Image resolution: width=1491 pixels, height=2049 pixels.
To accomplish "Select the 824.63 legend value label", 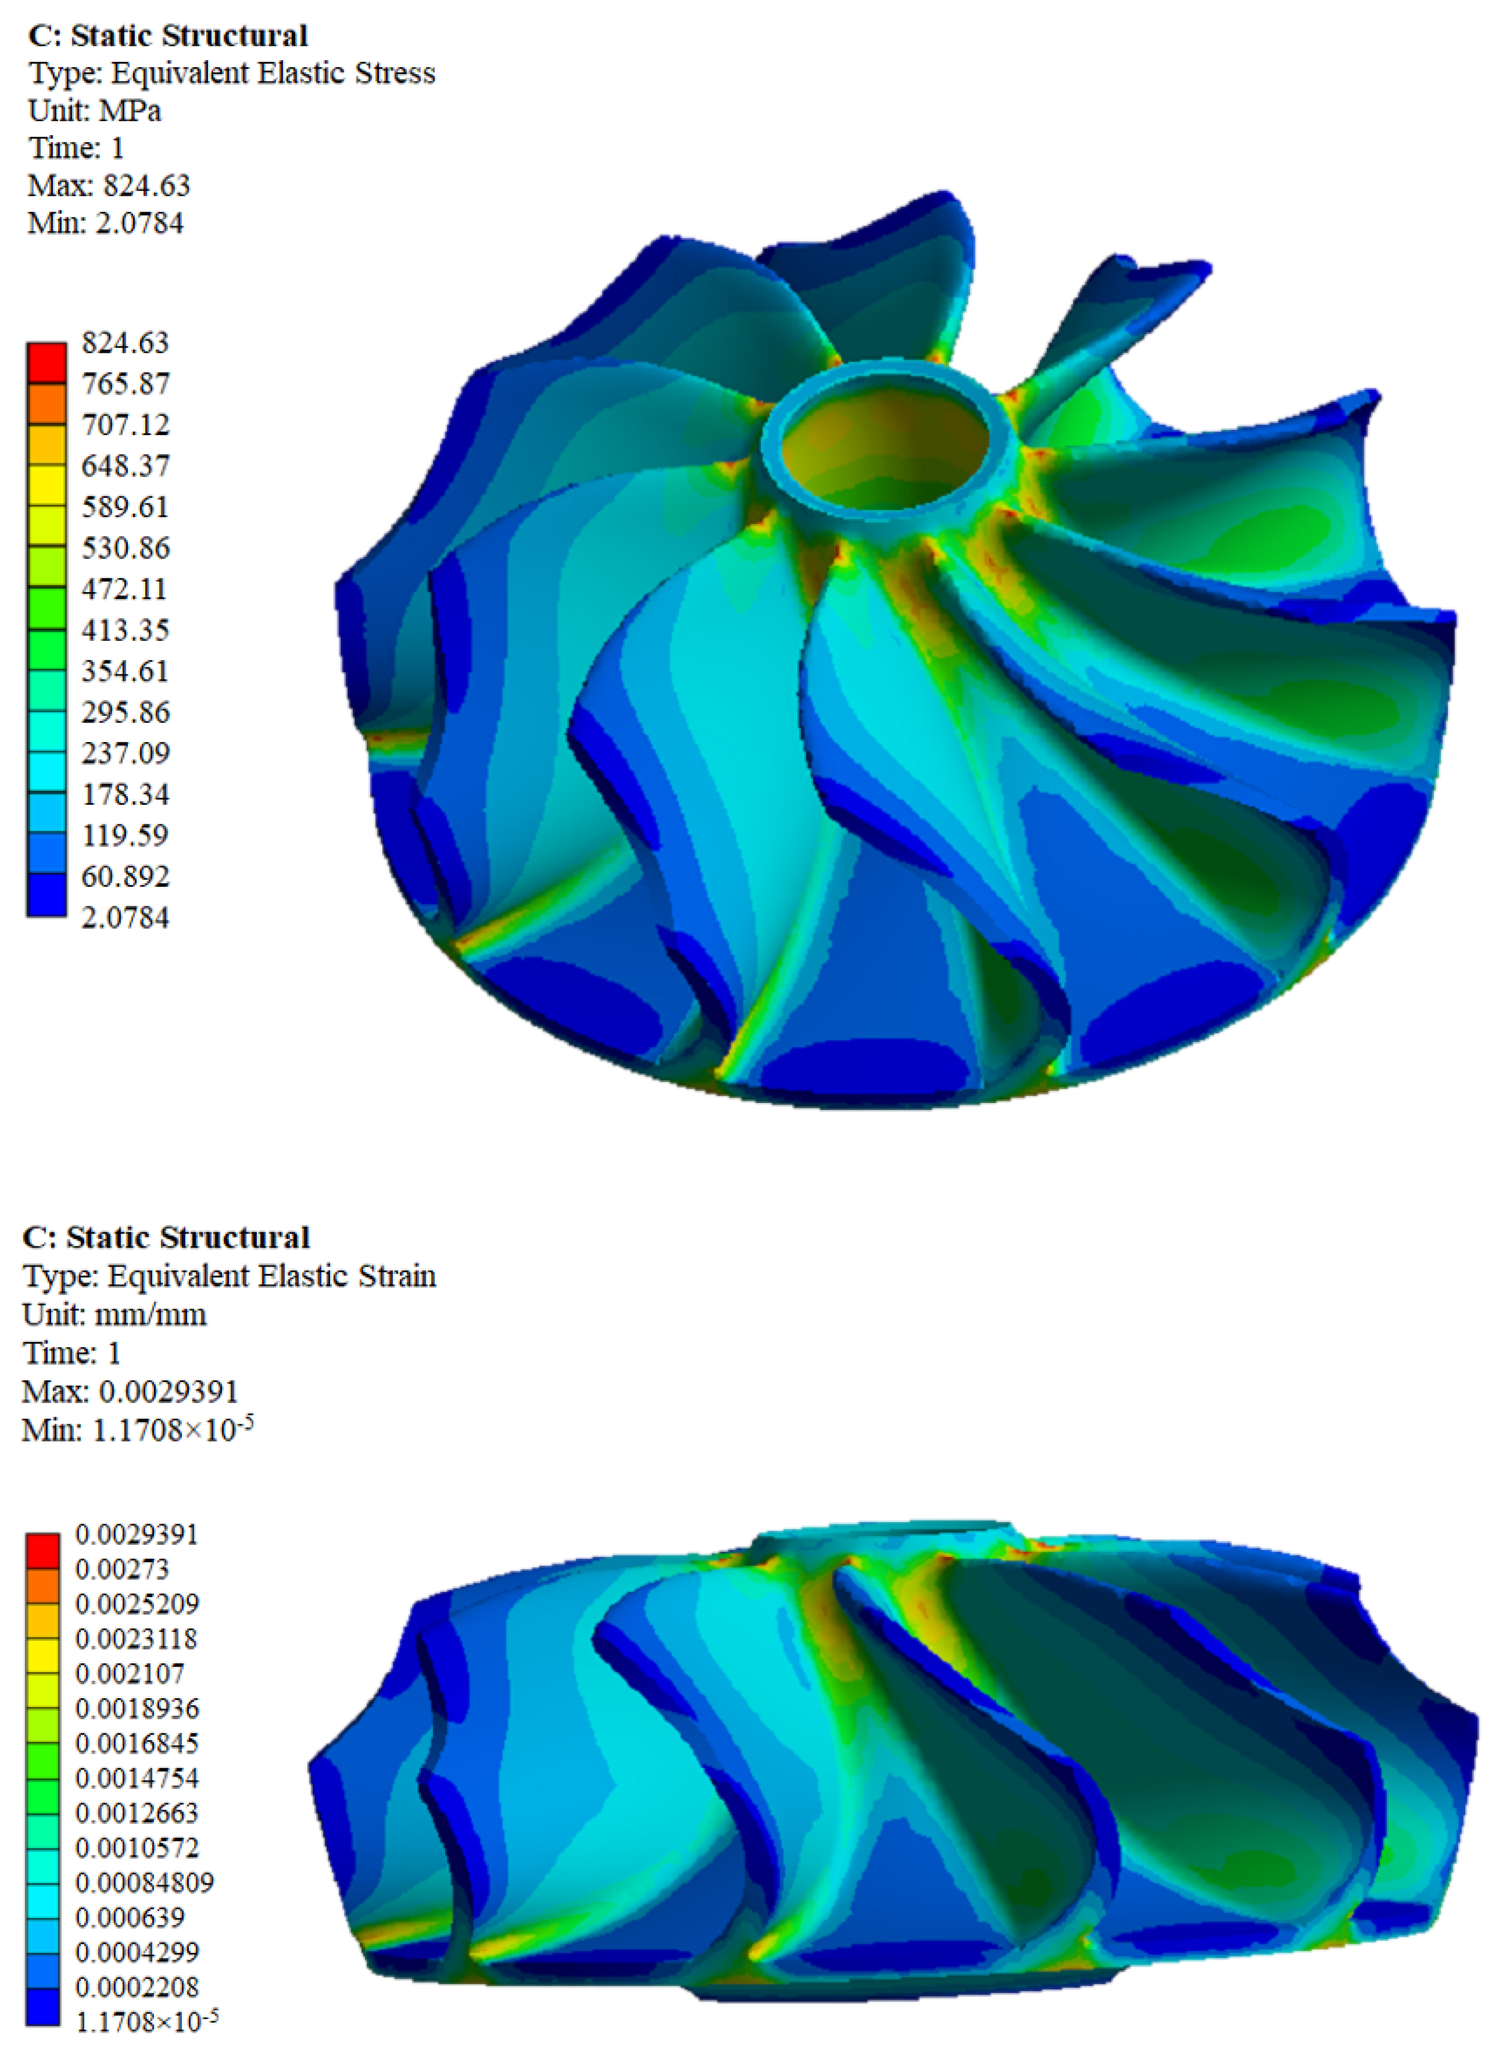I will click(125, 344).
